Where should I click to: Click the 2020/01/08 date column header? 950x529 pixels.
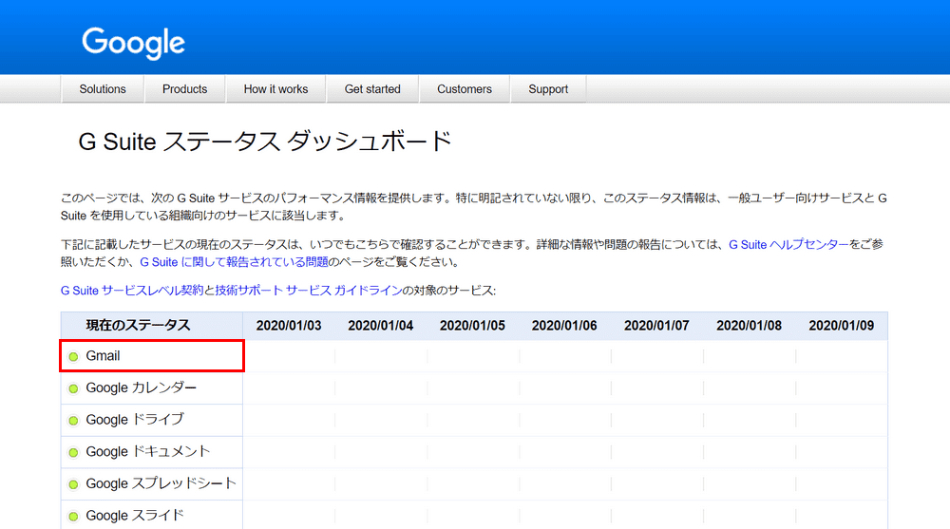[x=749, y=326]
